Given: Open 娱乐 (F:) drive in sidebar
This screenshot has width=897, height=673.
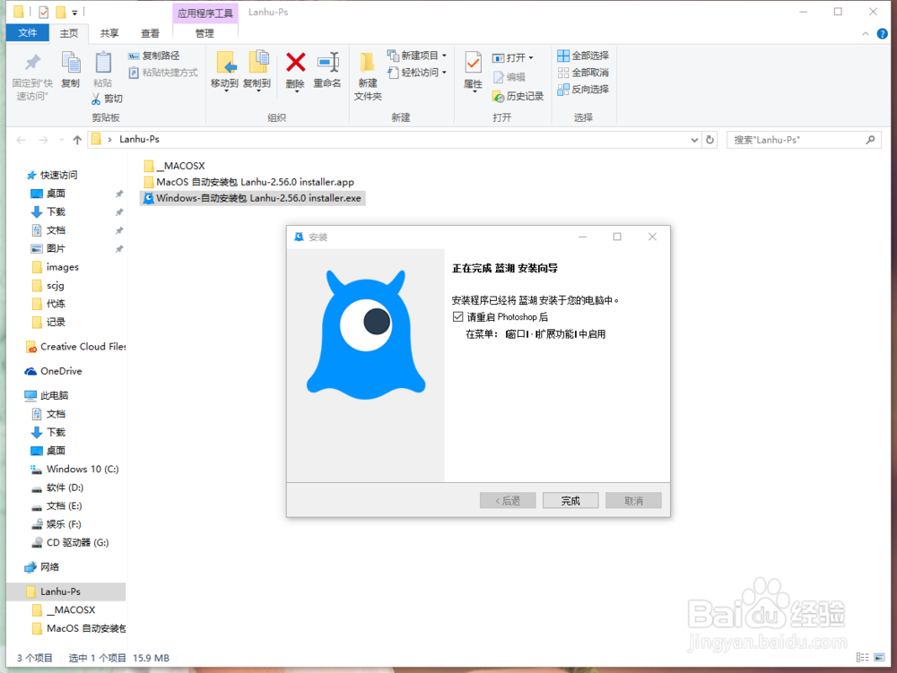Looking at the screenshot, I should point(56,524).
